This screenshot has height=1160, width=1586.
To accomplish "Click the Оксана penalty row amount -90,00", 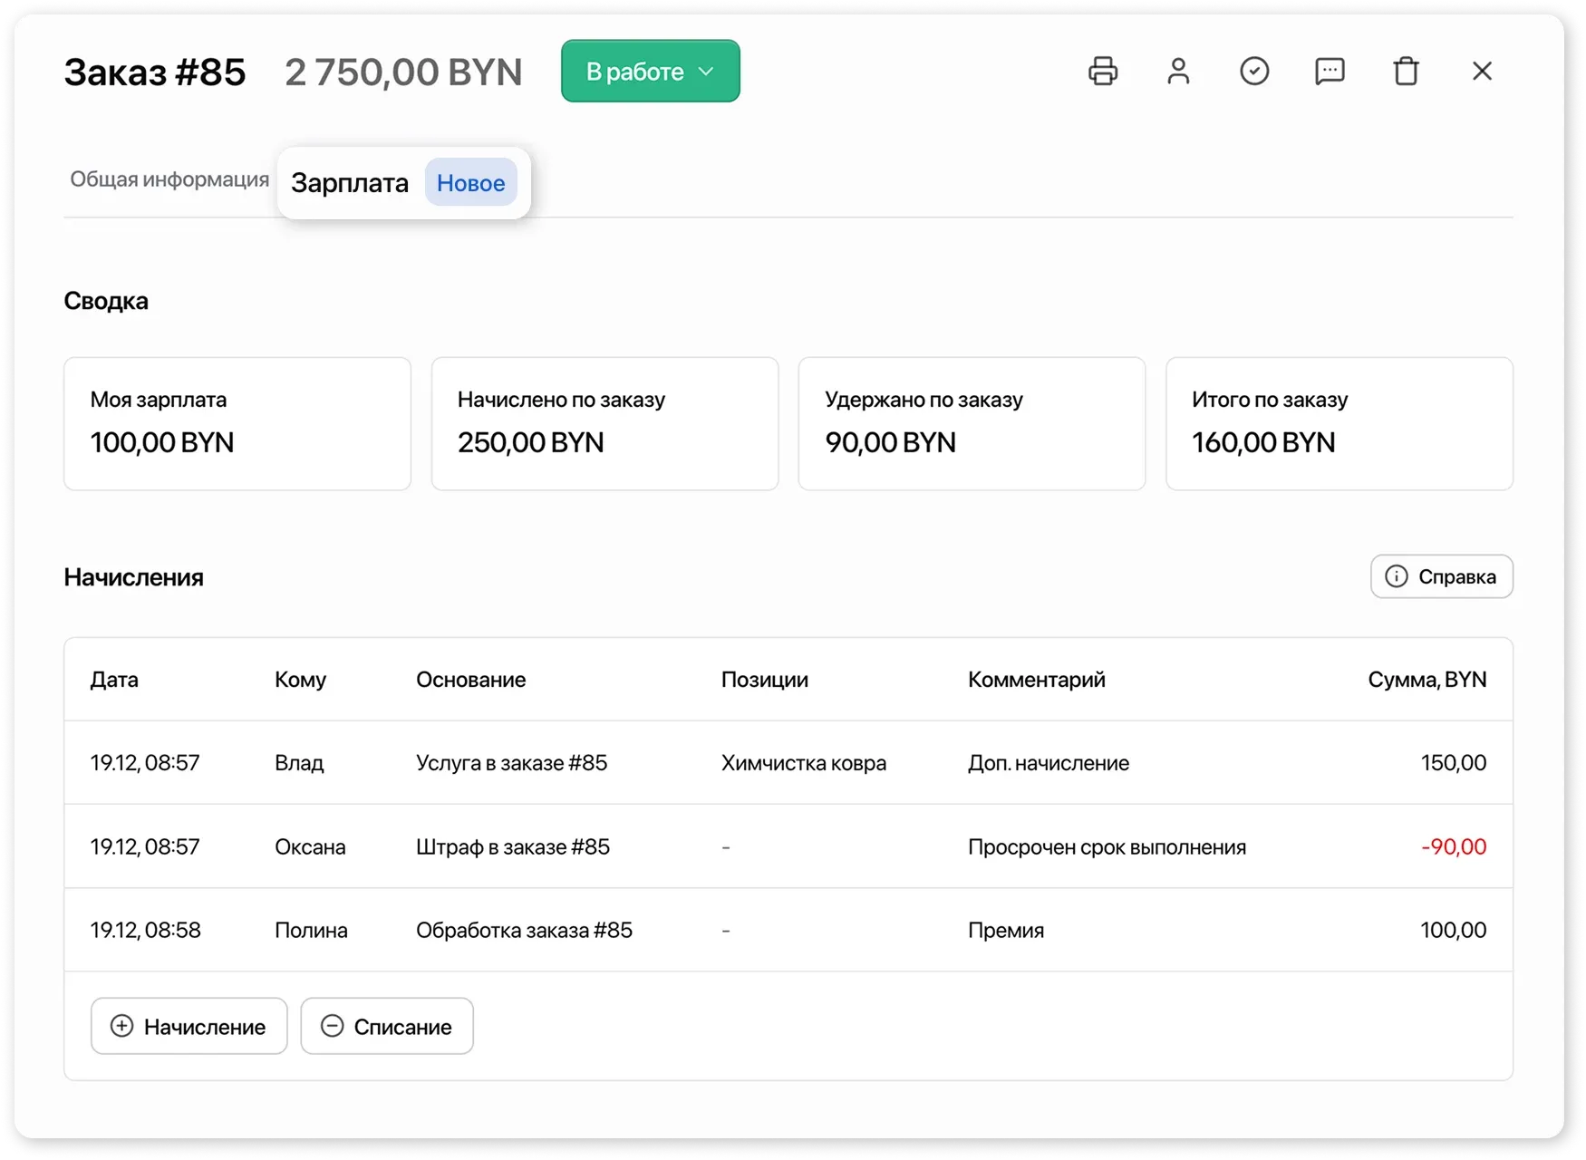I will pyautogui.click(x=1453, y=846).
